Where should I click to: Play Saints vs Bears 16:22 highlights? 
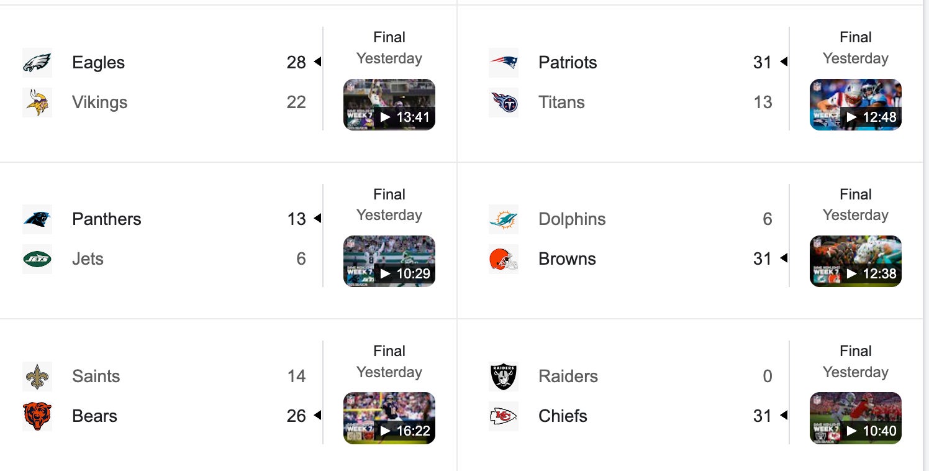(389, 418)
